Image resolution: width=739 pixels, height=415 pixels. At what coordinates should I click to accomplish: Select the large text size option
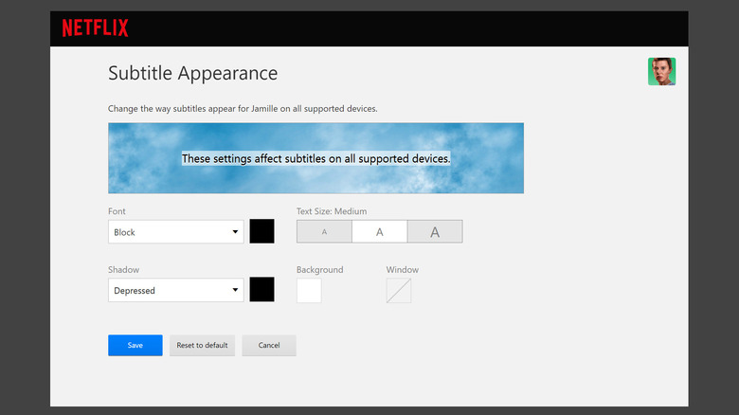click(435, 232)
